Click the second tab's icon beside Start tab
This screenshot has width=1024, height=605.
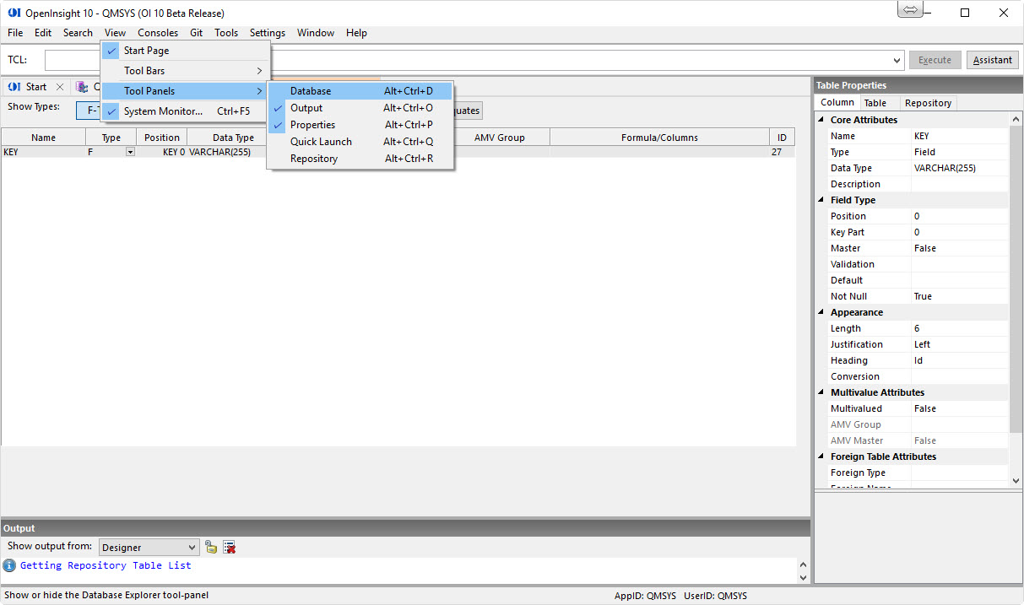(81, 87)
